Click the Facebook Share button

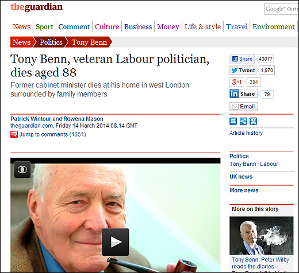tap(242, 59)
